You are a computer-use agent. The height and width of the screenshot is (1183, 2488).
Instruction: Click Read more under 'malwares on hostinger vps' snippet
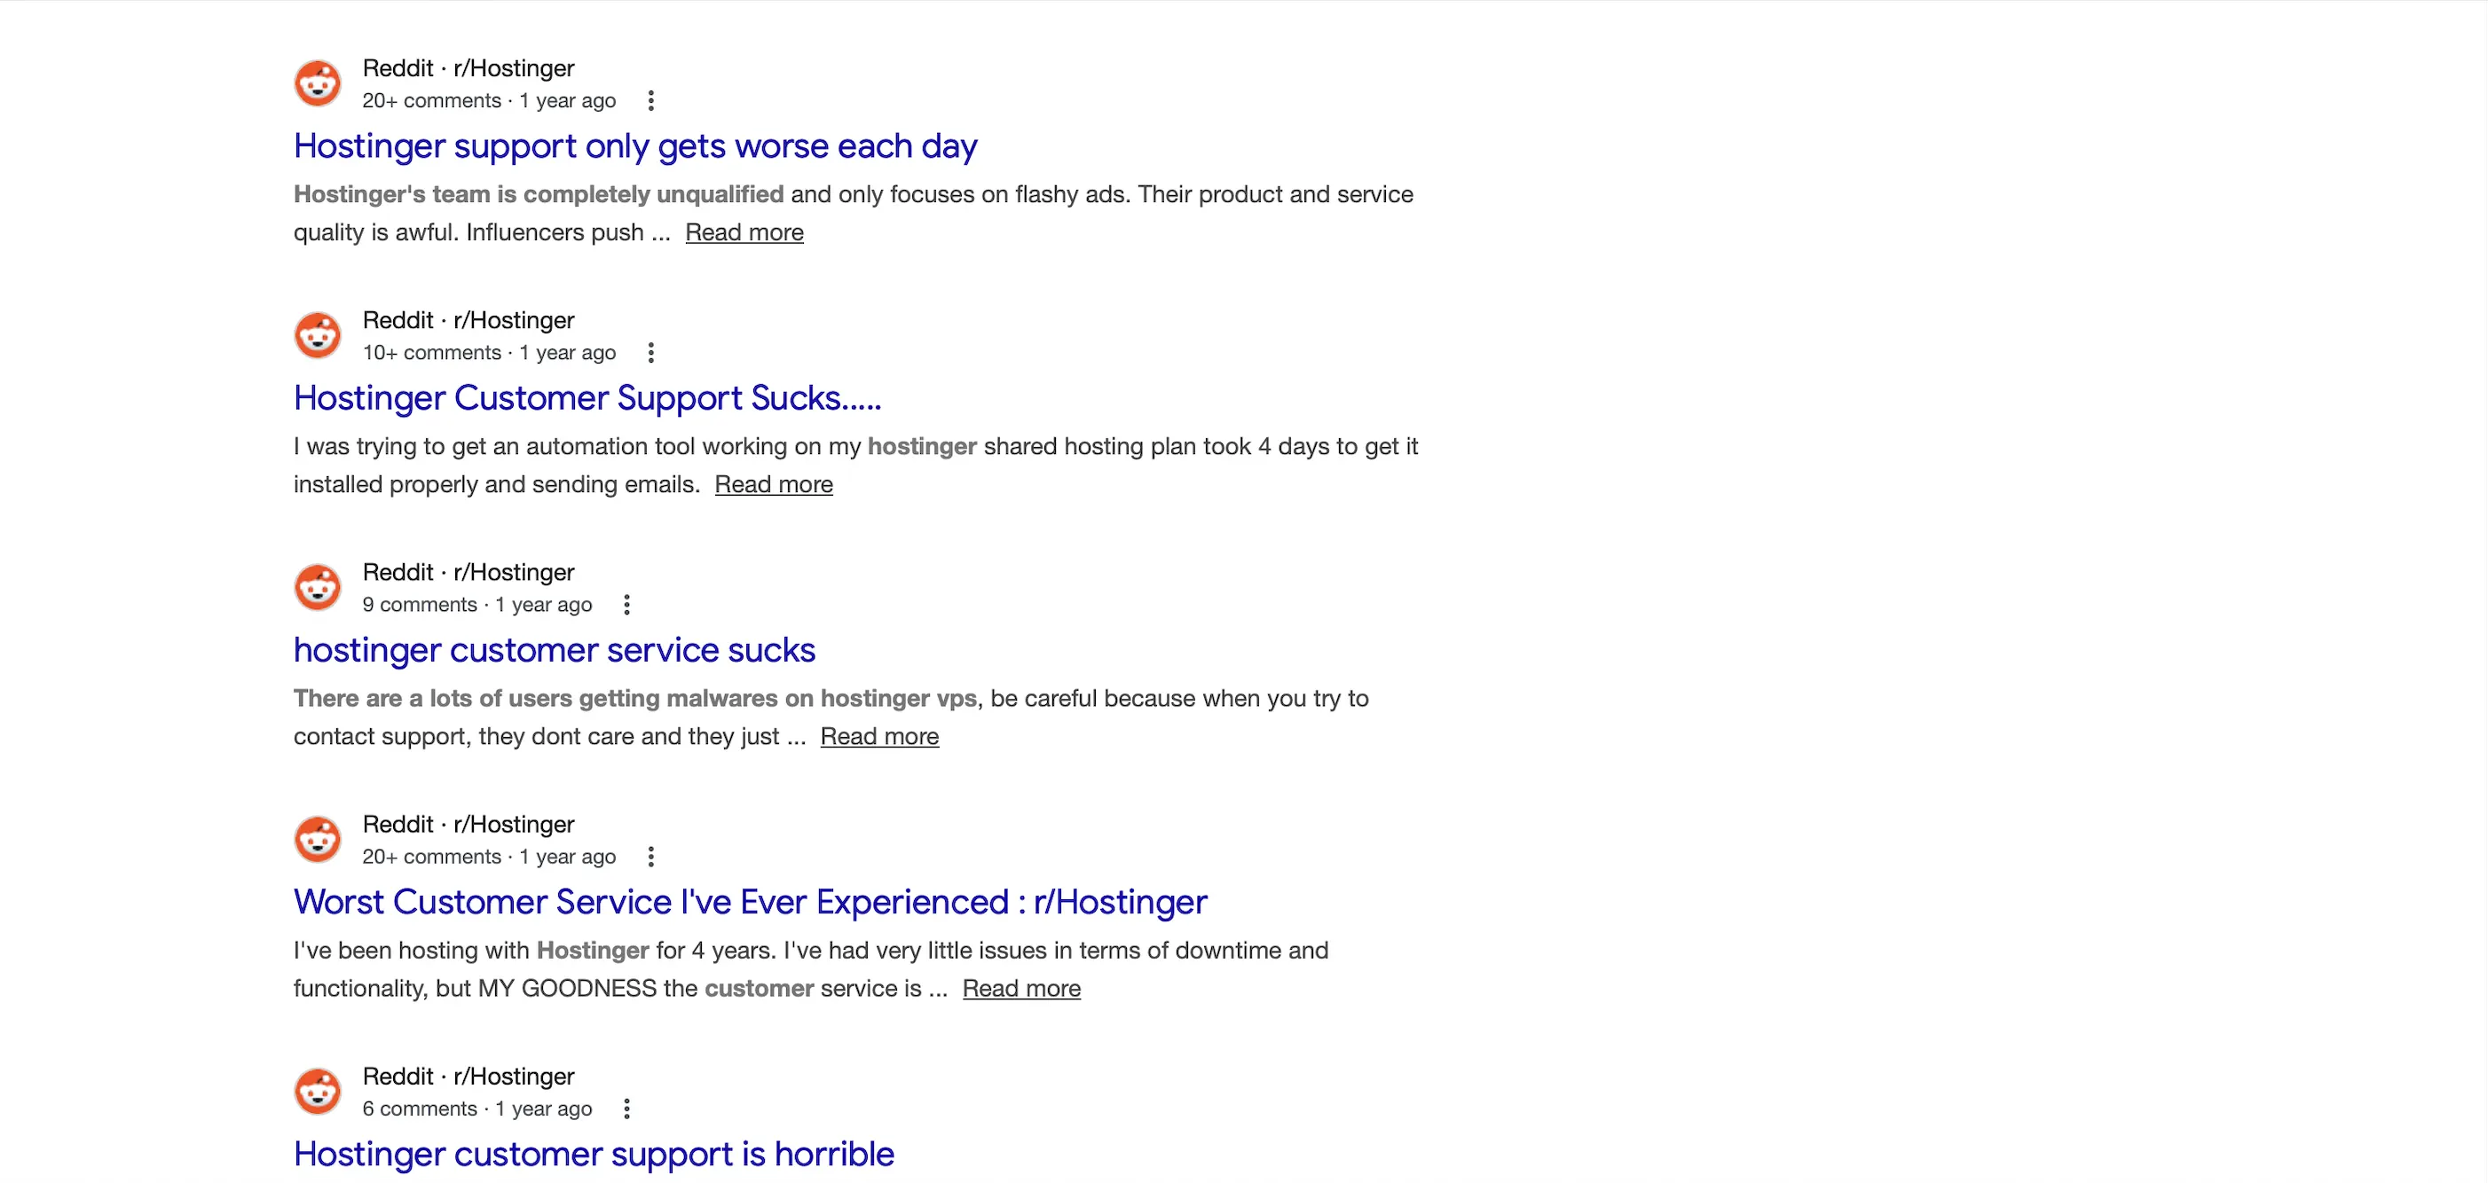879,736
